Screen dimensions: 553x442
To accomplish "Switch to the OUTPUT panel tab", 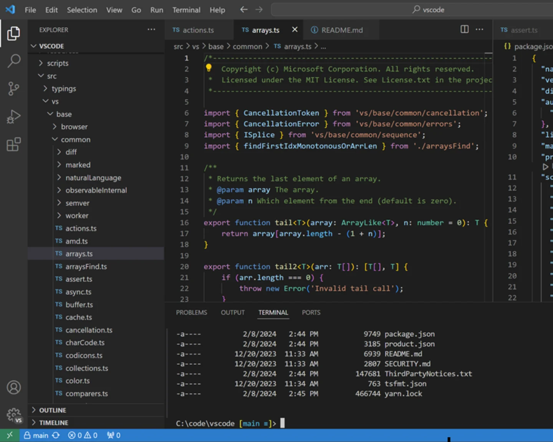I will coord(233,312).
